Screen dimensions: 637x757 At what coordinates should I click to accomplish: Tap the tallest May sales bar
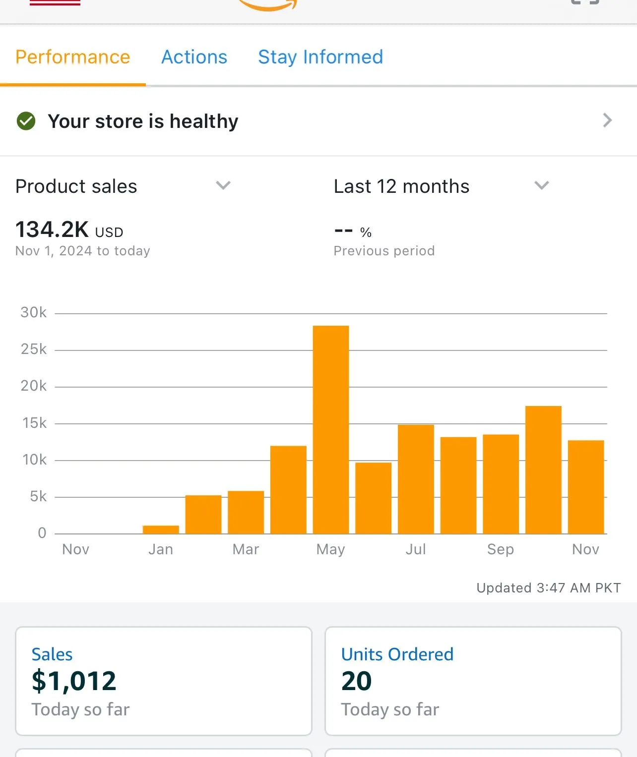pos(331,429)
